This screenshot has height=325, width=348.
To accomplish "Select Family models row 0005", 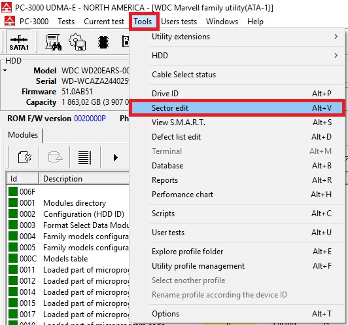I will pyautogui.click(x=68, y=247).
